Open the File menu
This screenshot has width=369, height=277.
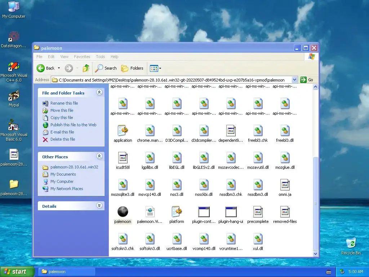(x=39, y=57)
